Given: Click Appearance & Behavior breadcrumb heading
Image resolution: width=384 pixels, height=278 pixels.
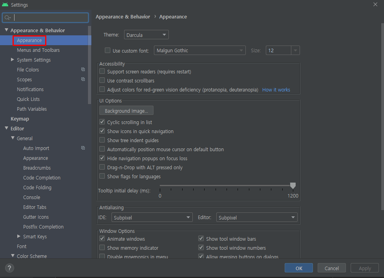Looking at the screenshot, I should point(123,16).
